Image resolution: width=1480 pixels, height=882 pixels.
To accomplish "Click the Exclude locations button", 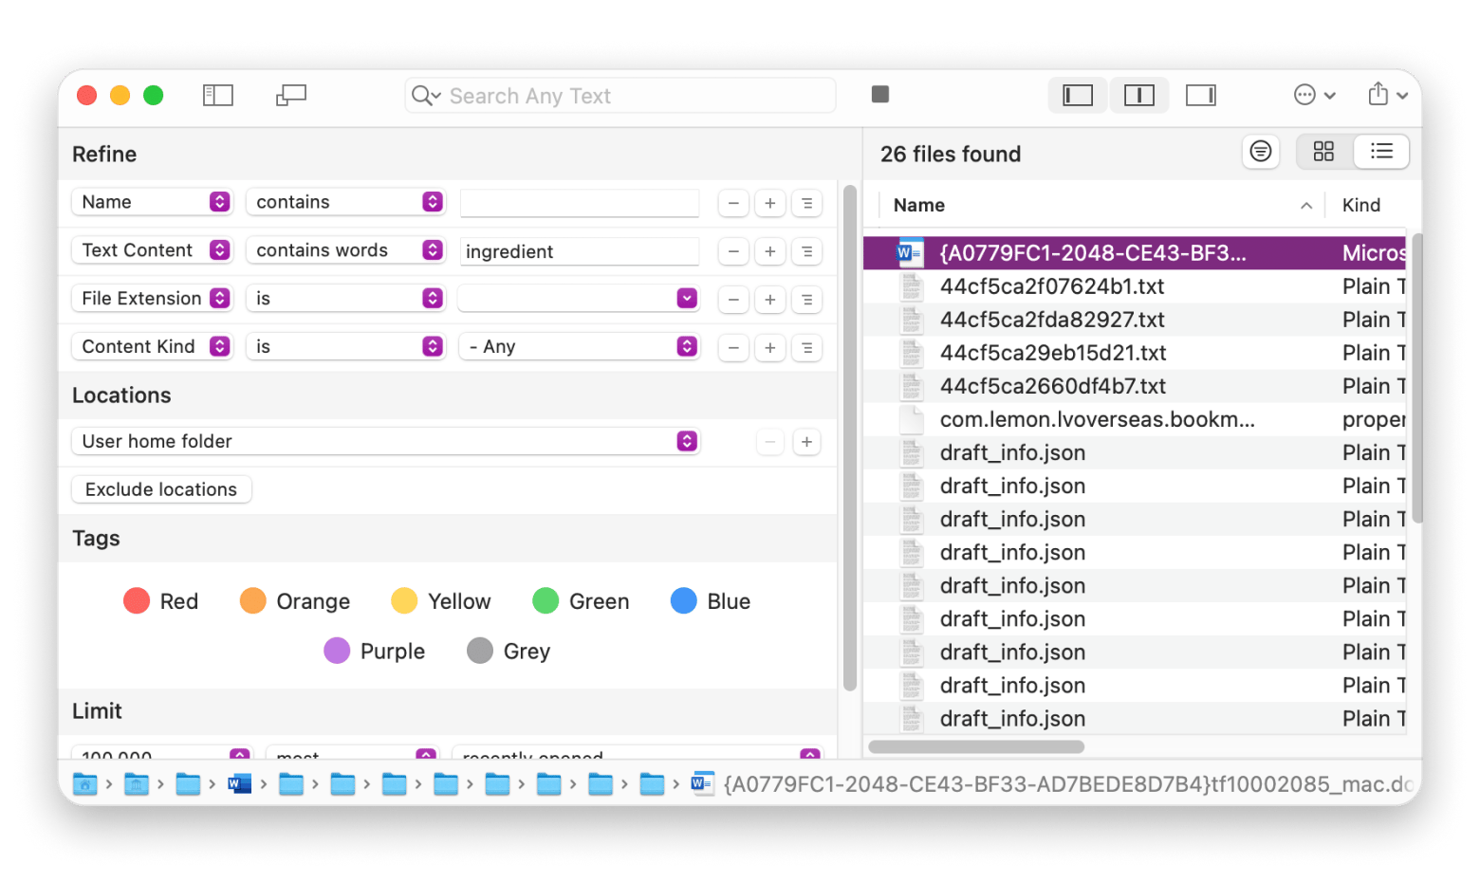I will click(x=161, y=489).
